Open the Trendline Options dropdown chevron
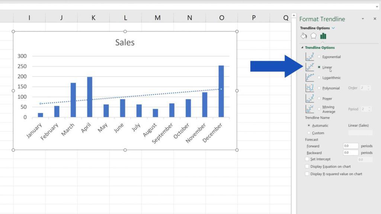 [333, 28]
